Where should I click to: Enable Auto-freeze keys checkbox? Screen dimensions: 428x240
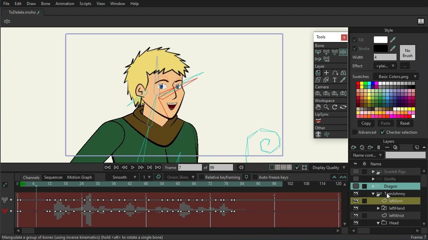point(255,177)
